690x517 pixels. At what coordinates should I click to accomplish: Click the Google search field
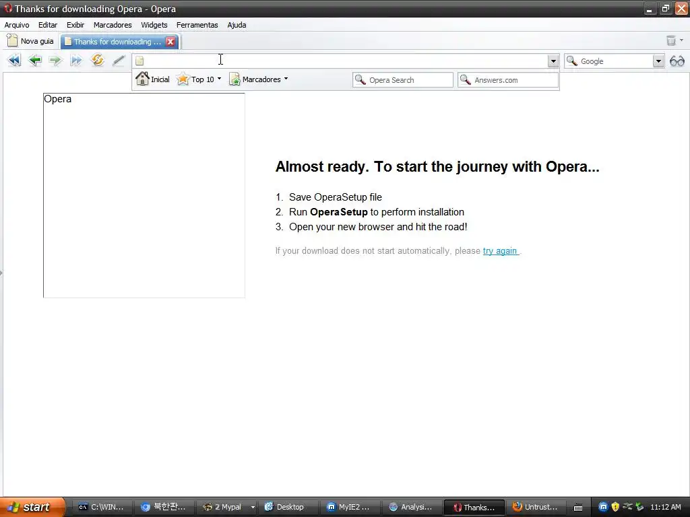point(615,61)
